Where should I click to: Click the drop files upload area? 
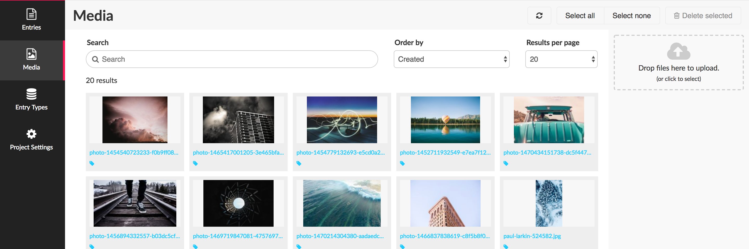click(678, 63)
